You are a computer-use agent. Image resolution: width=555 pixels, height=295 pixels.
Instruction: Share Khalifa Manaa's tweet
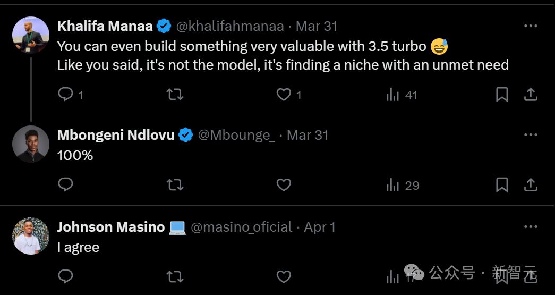pos(531,95)
